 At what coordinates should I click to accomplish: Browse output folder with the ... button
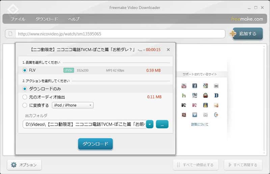(x=162, y=124)
